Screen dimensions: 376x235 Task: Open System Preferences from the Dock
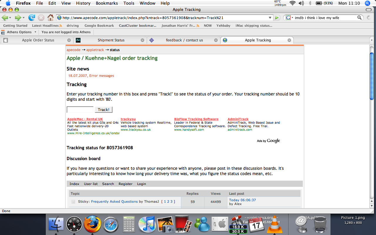pos(220,225)
